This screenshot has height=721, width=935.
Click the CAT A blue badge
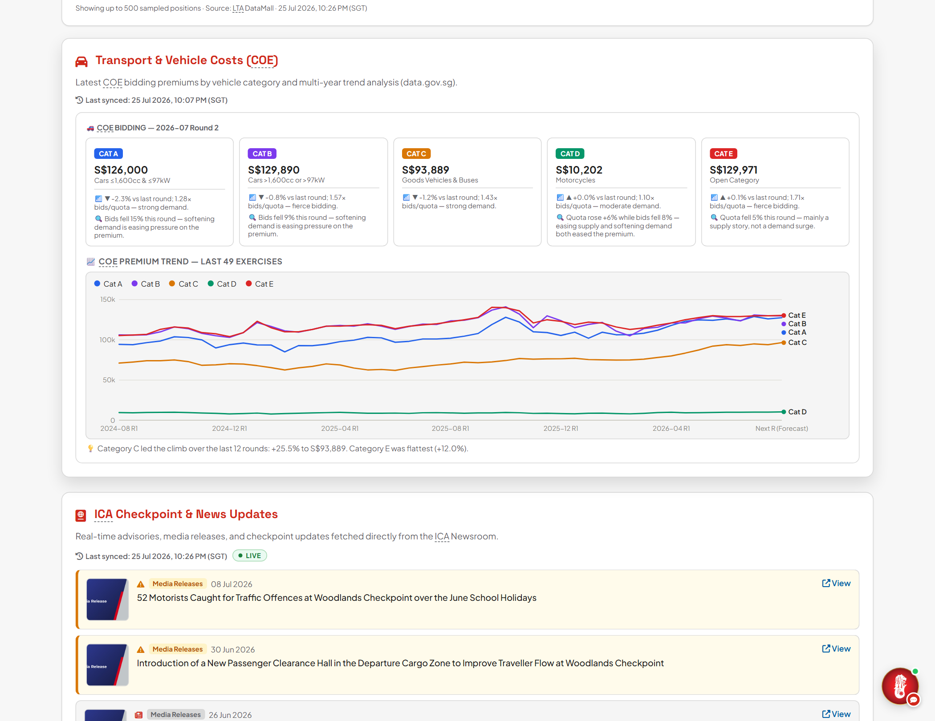pos(108,154)
